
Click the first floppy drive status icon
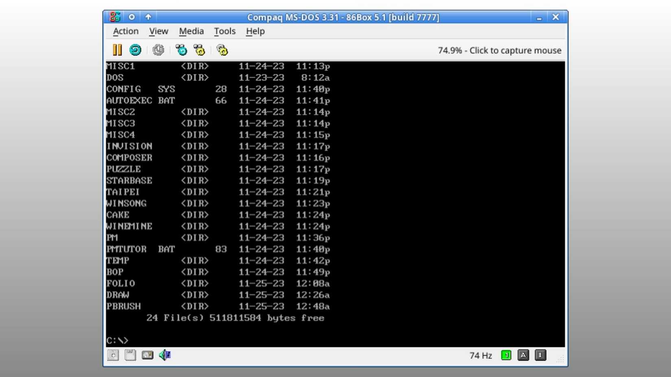pyautogui.click(x=113, y=355)
